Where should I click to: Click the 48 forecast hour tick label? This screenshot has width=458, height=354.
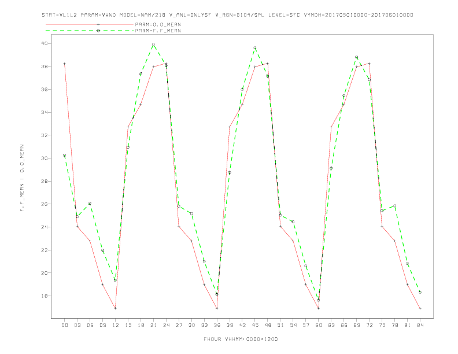point(268,325)
